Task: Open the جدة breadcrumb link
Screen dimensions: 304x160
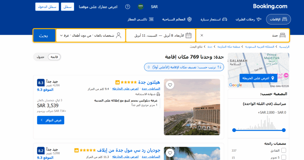Action: coord(210,47)
